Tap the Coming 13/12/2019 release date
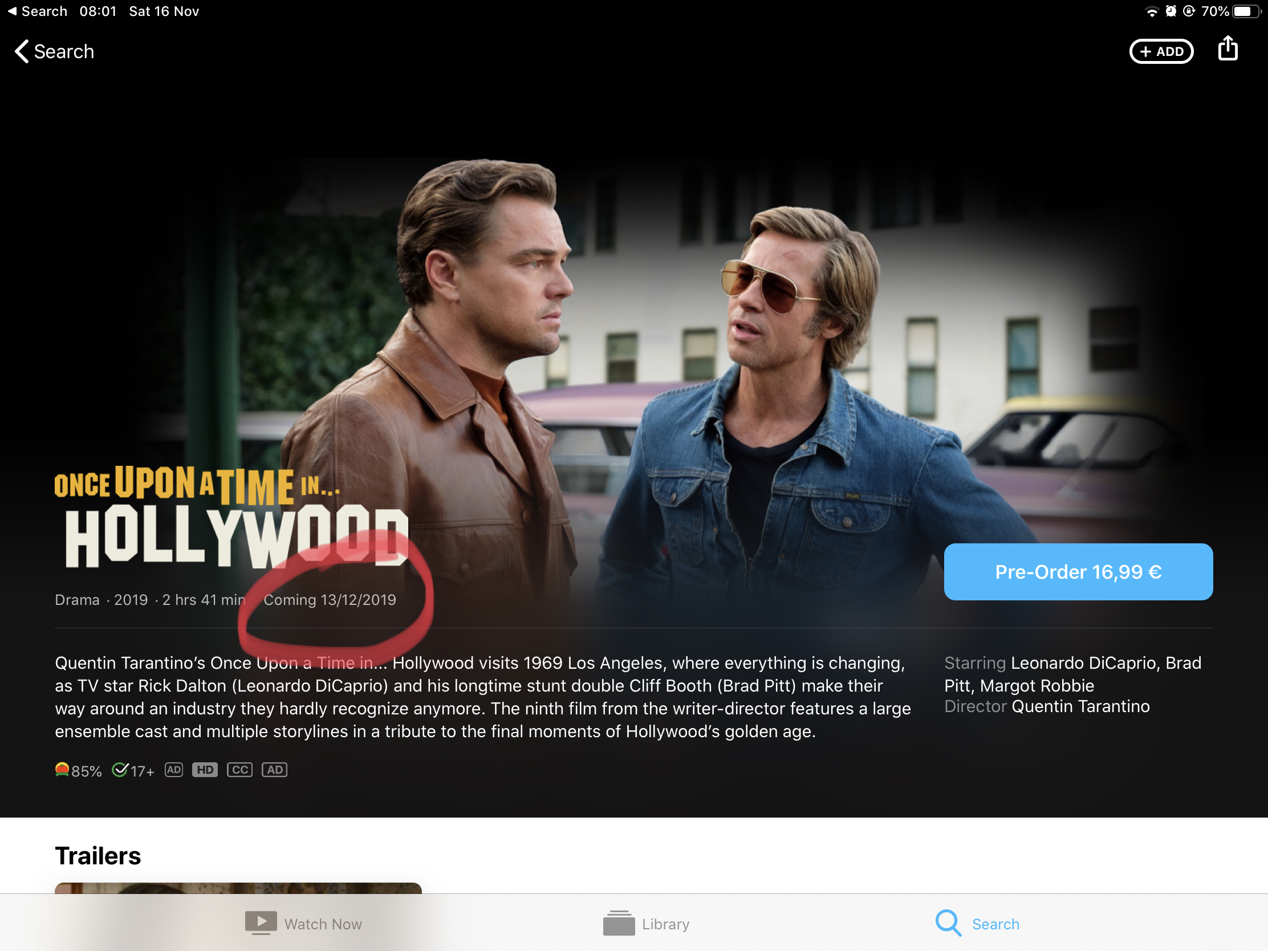This screenshot has height=951, width=1268. point(330,600)
